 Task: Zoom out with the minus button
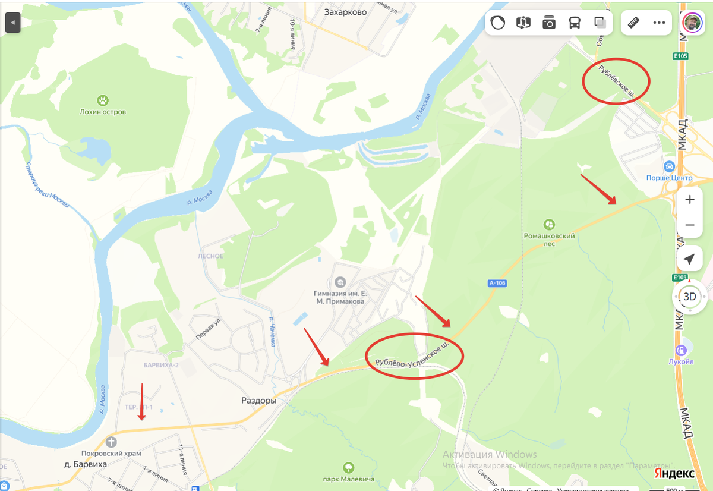pyautogui.click(x=690, y=225)
